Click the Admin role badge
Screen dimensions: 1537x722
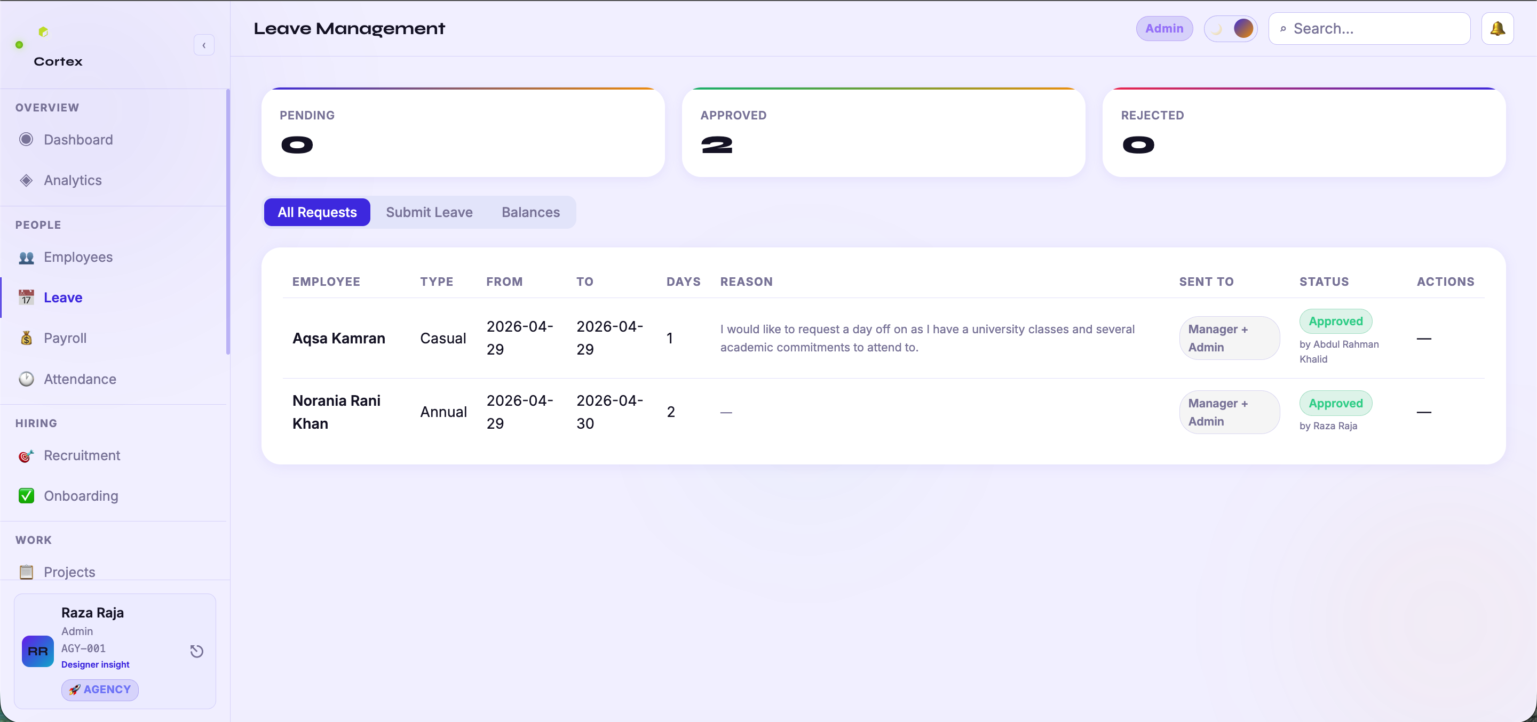pyautogui.click(x=1164, y=29)
